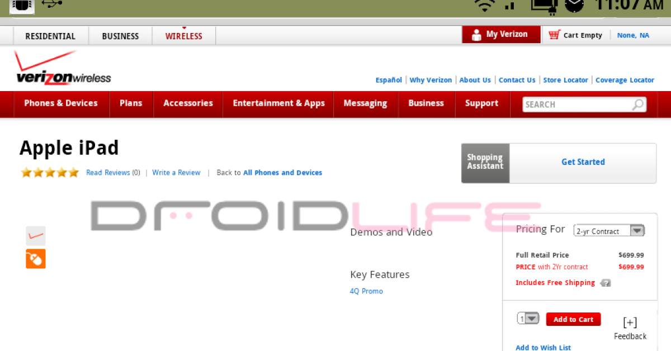Screen dimensions: 671x351
Task: Click the Add to Cart button
Action: 573,319
